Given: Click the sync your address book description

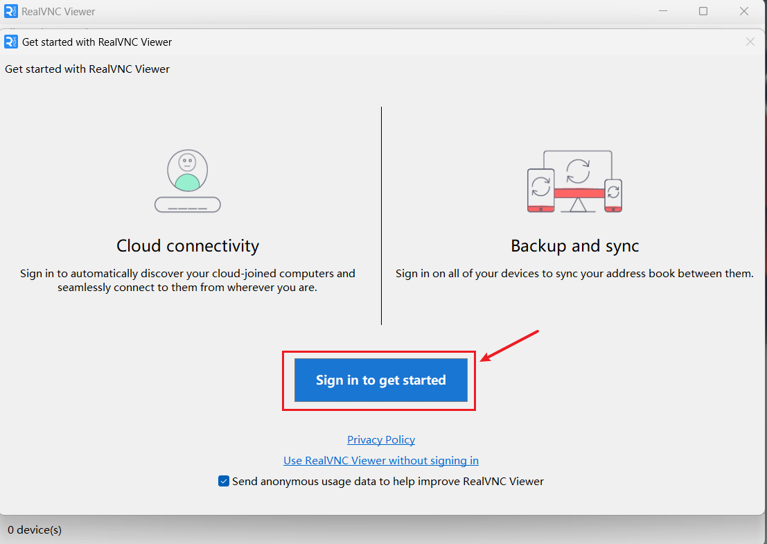Looking at the screenshot, I should (575, 274).
